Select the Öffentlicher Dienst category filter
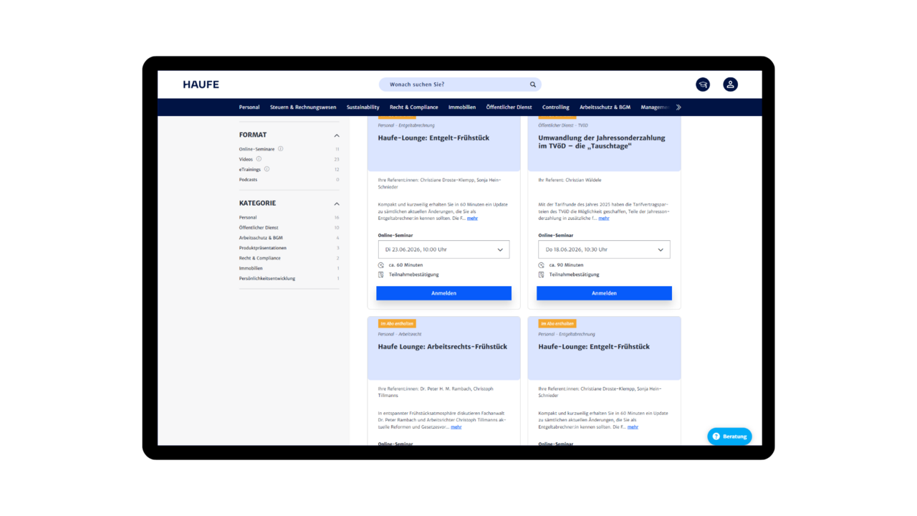This screenshot has height=516, width=917. tap(259, 227)
